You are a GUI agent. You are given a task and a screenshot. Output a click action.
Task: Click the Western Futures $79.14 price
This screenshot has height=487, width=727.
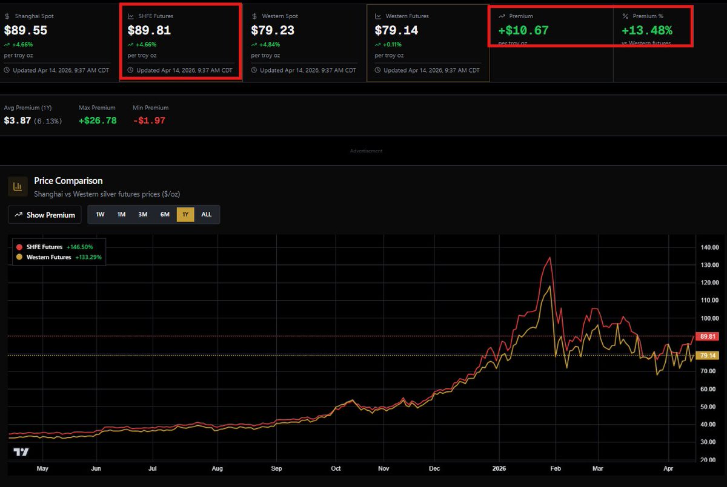396,30
